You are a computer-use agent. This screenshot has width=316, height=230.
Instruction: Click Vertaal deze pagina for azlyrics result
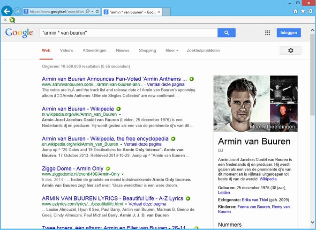(x=147, y=204)
